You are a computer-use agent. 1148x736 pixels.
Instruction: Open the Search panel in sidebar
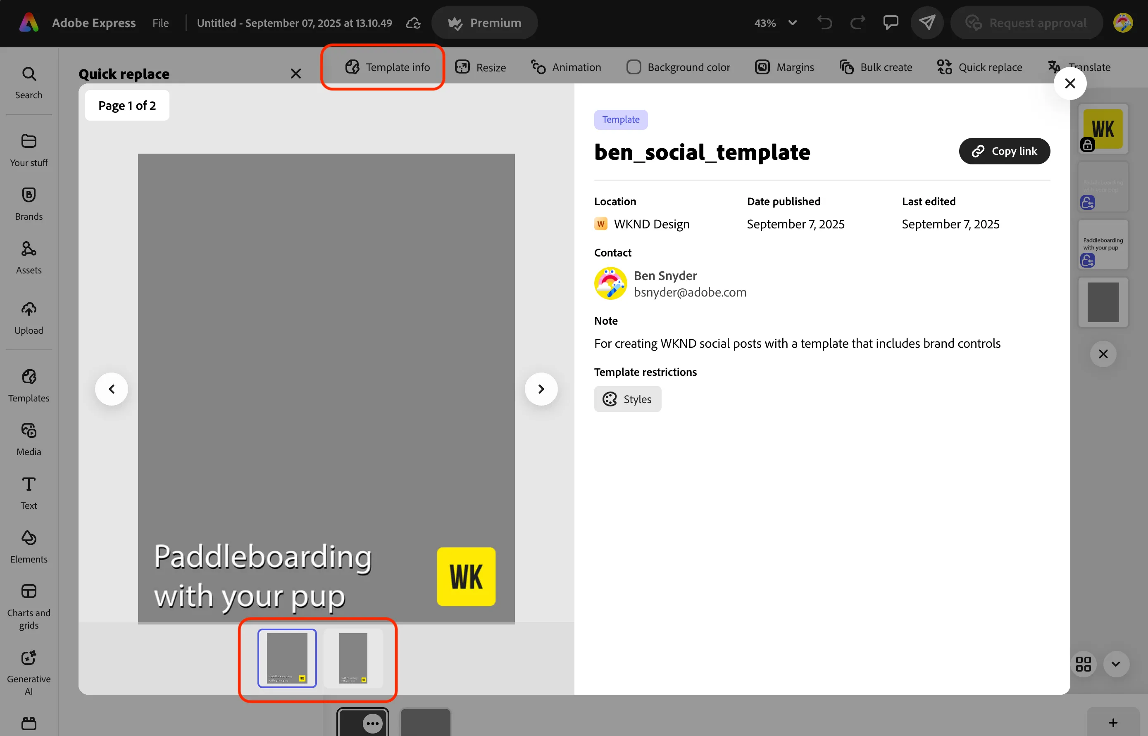coord(29,82)
